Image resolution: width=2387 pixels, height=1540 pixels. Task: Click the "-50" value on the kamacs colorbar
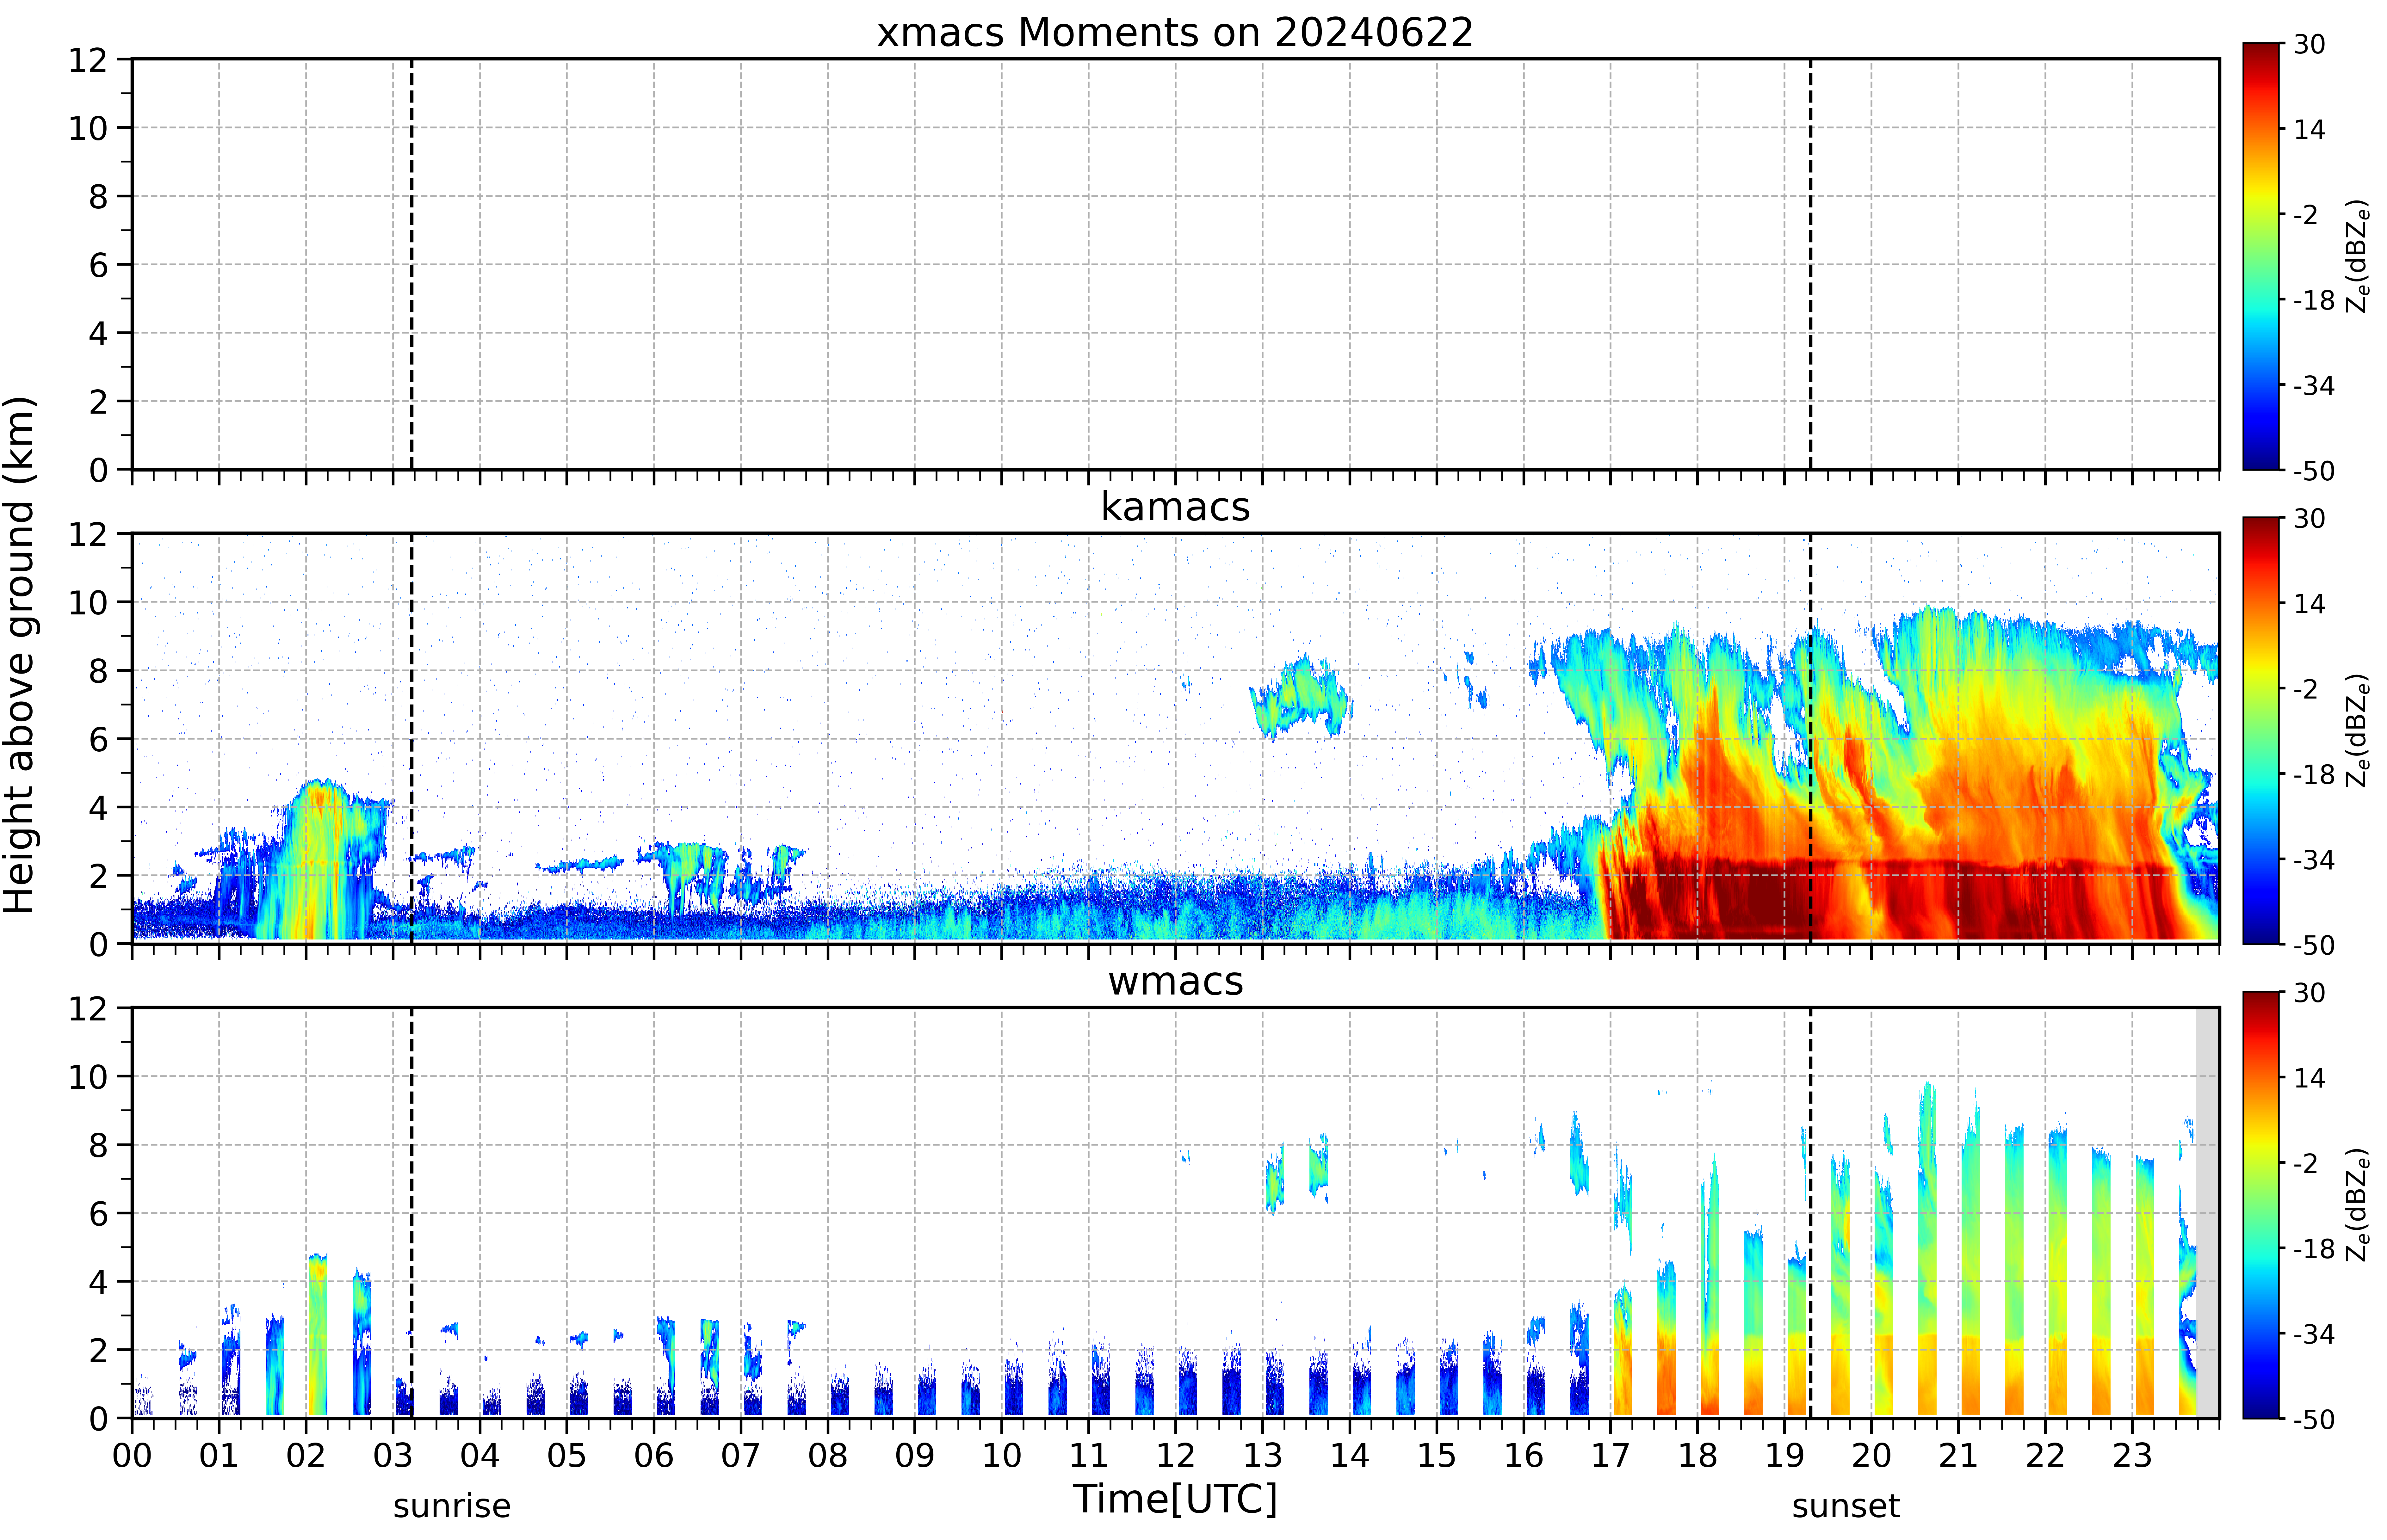pos(2314,945)
